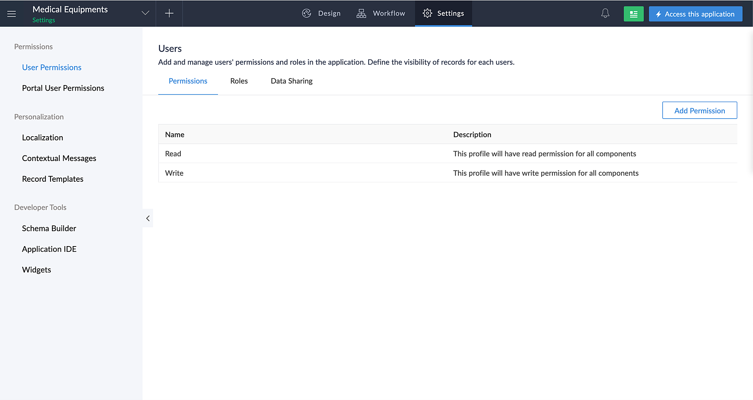This screenshot has width=753, height=400.
Task: Click the Workflow diagram icon
Action: pyautogui.click(x=361, y=14)
